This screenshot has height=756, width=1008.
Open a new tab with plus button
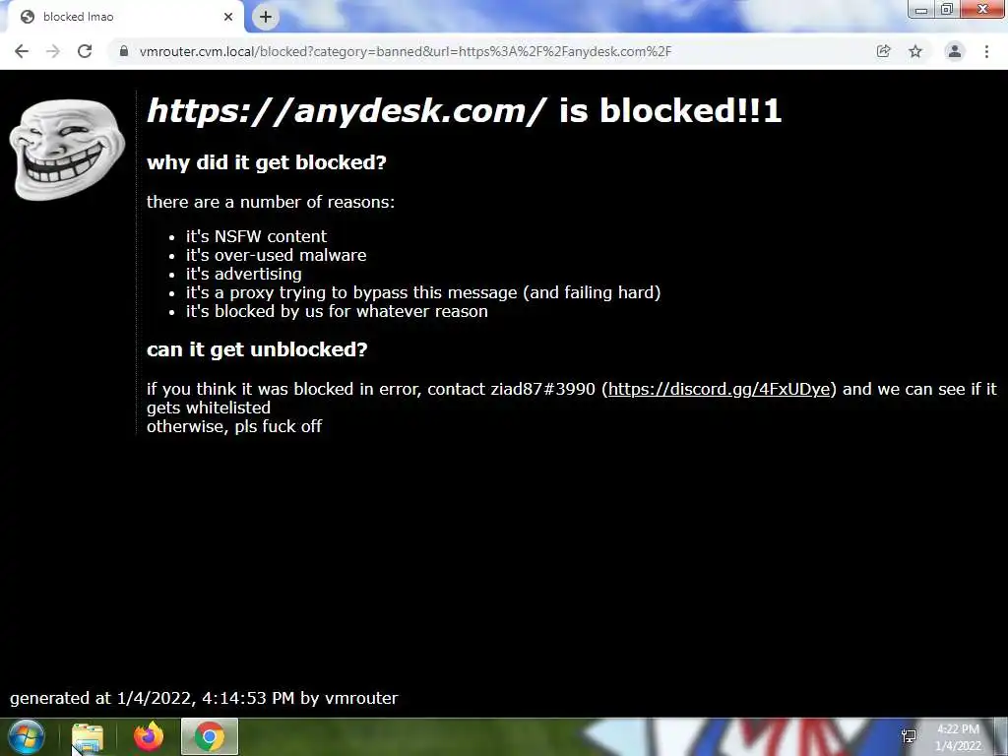click(x=266, y=17)
